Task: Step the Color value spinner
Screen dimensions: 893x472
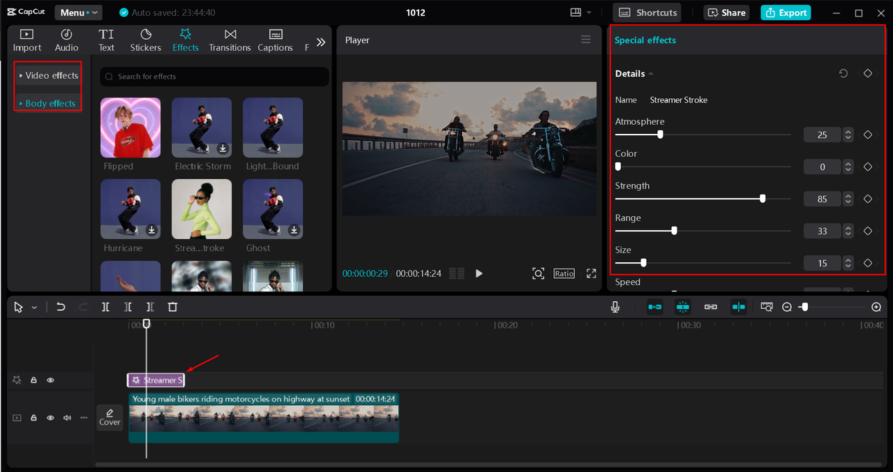Action: point(848,167)
